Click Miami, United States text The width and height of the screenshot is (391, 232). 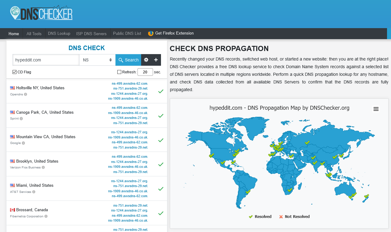coord(35,186)
